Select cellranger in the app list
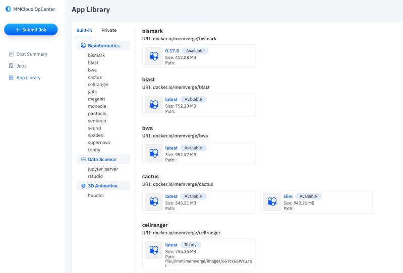This screenshot has height=273, width=403. [98, 85]
